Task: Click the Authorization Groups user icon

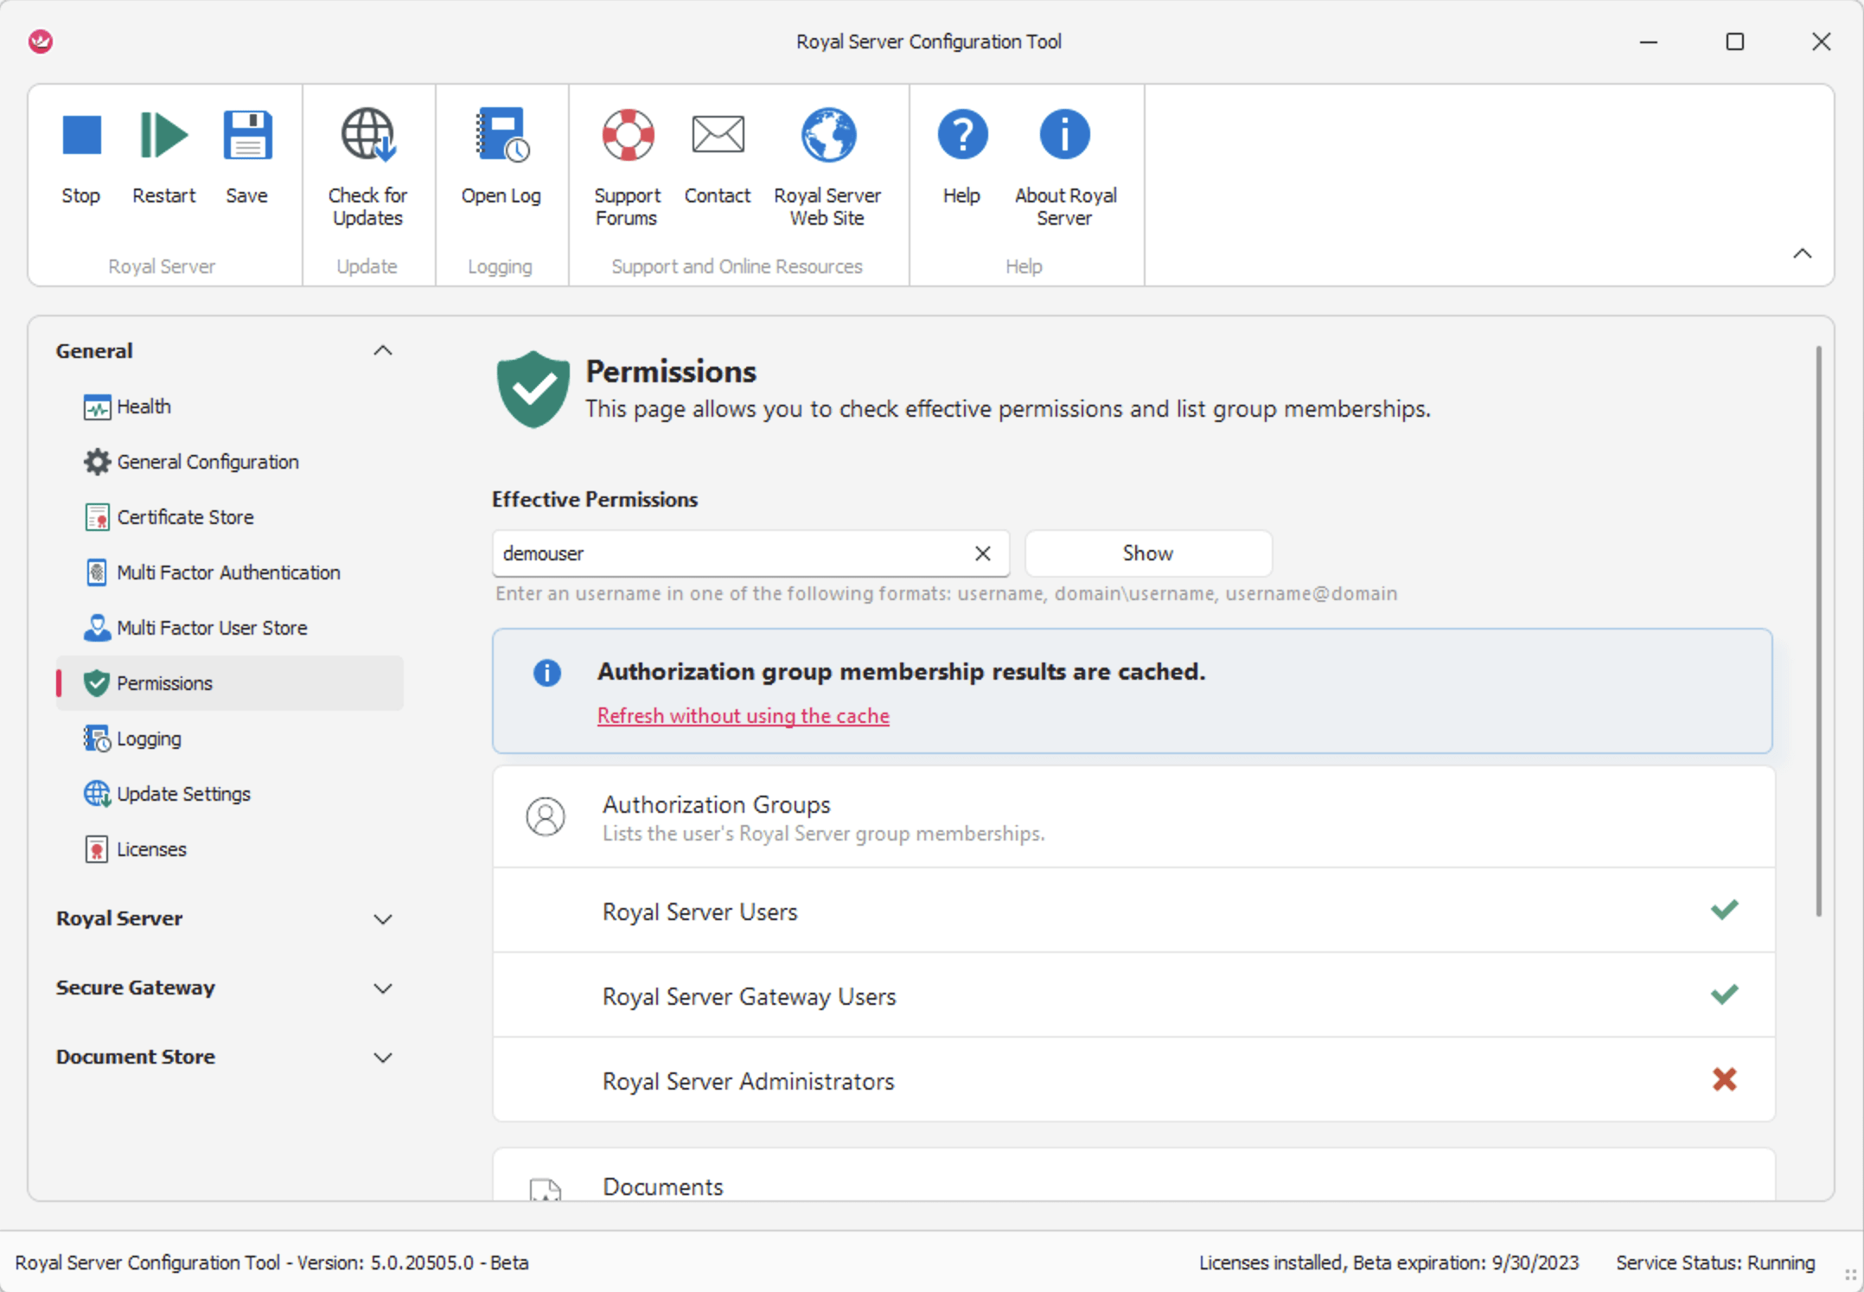Action: click(546, 816)
